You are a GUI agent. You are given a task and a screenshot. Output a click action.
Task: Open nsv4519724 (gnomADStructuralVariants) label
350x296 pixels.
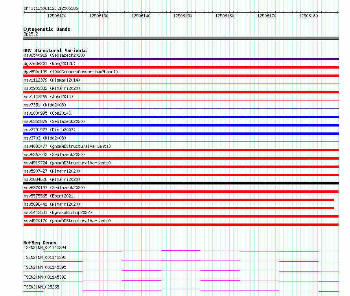tap(67, 163)
